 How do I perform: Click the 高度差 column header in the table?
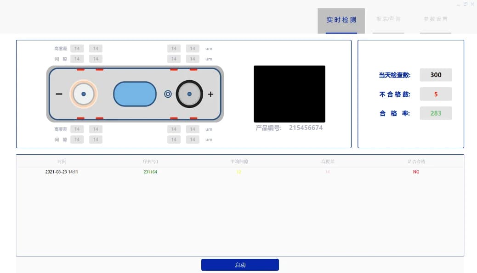[x=328, y=162]
